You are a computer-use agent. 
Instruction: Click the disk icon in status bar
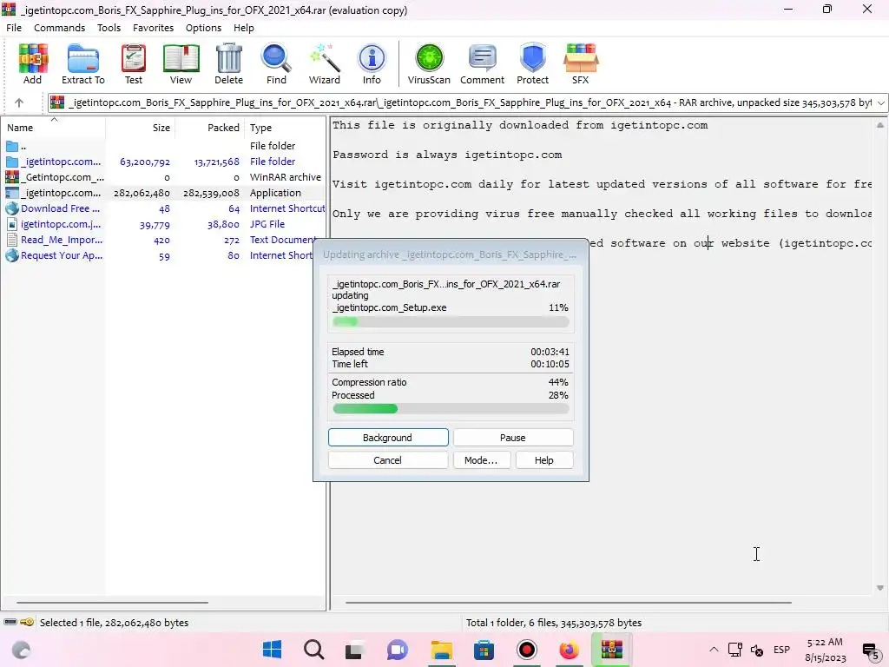tap(10, 622)
